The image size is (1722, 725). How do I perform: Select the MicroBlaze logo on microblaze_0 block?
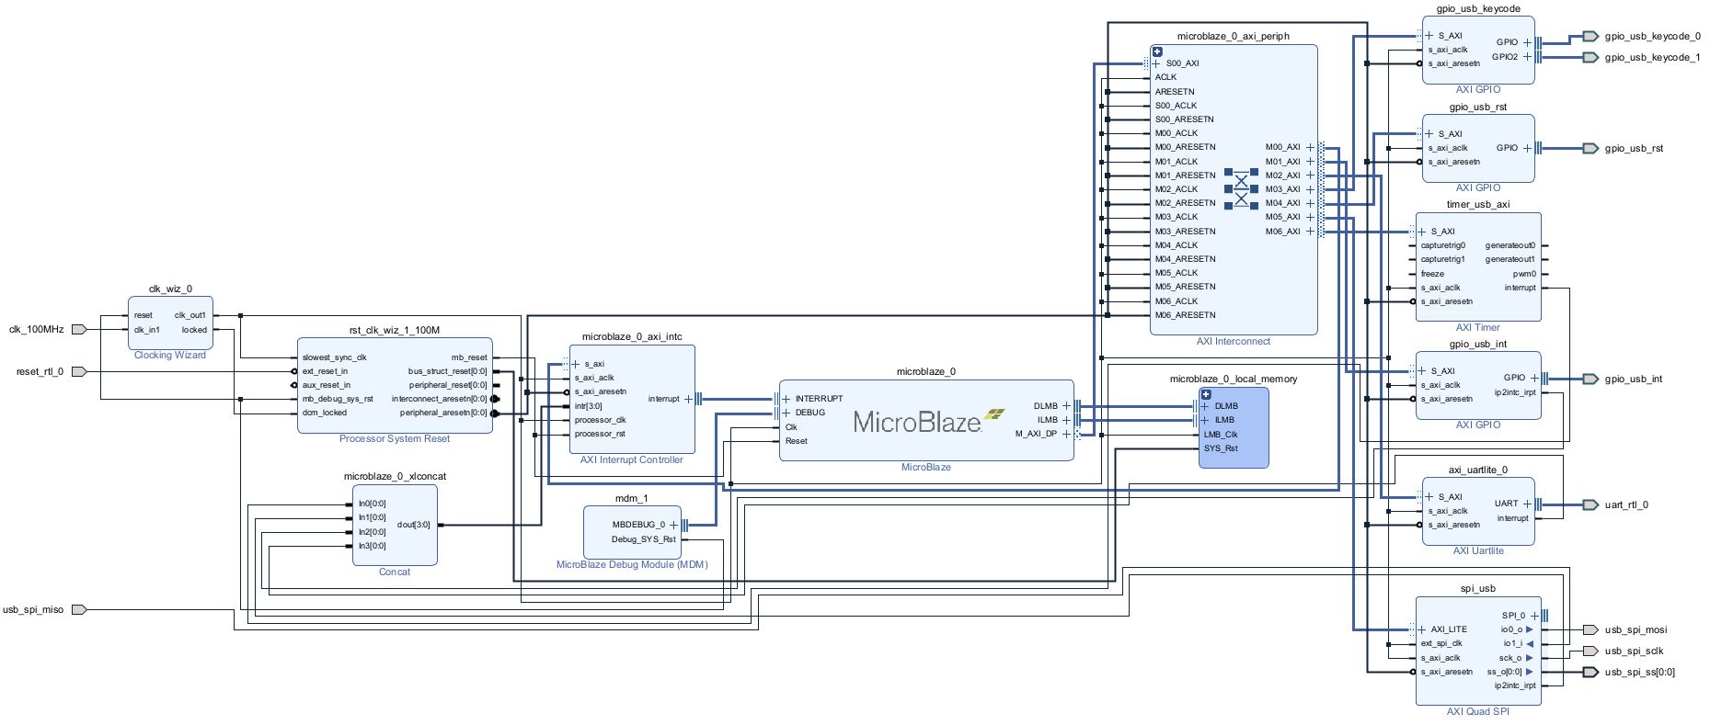click(929, 420)
